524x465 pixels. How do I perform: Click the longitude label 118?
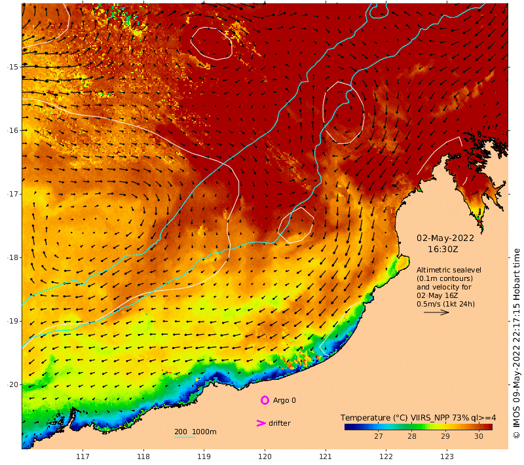[143, 456]
